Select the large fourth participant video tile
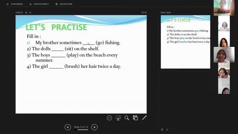This screenshot has width=238, height=134. [x=224, y=55]
